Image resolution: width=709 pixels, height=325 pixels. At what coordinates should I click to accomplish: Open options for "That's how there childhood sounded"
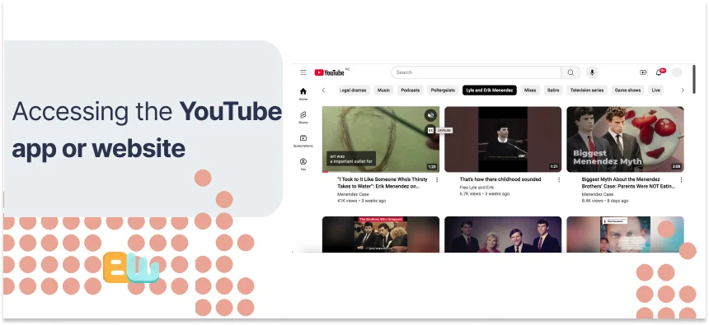tap(559, 179)
